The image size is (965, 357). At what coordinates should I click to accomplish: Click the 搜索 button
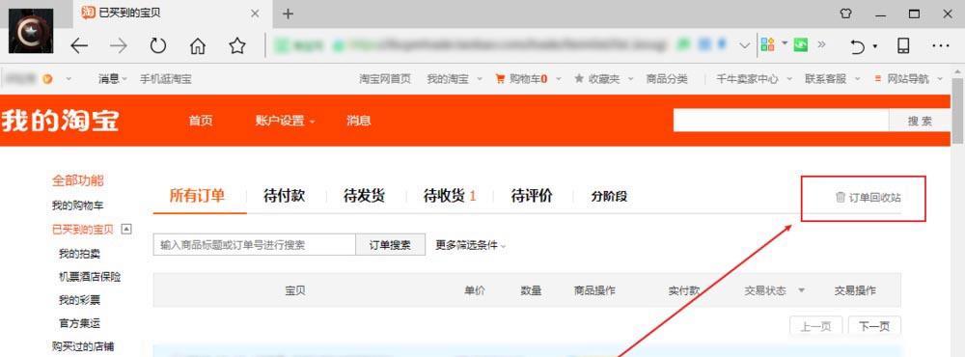pos(920,121)
